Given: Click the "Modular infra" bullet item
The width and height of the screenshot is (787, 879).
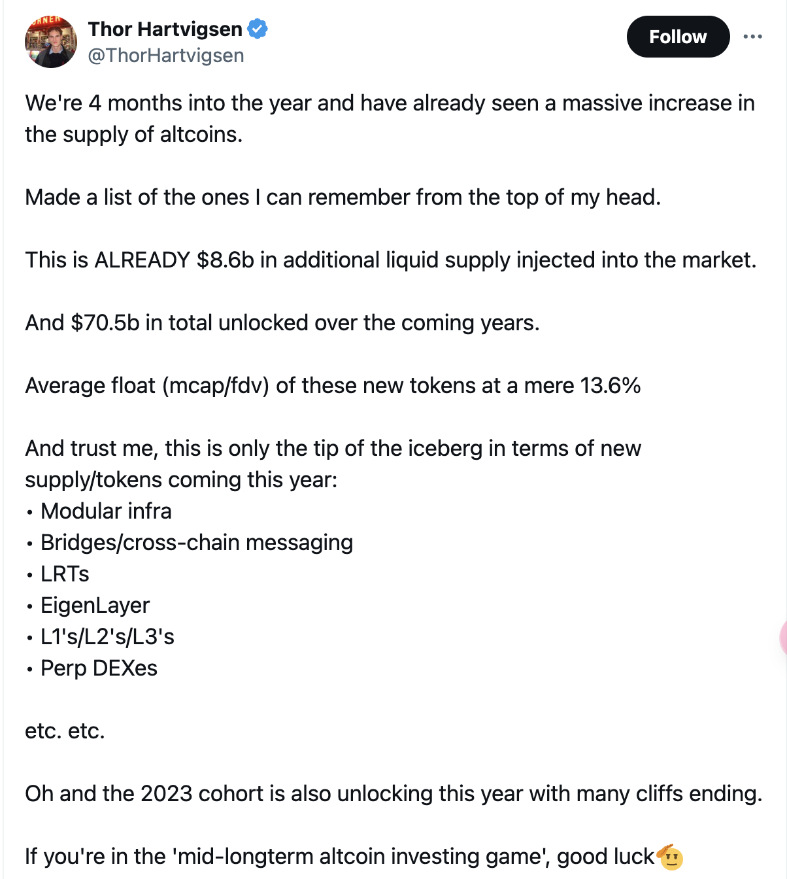Looking at the screenshot, I should point(106,511).
